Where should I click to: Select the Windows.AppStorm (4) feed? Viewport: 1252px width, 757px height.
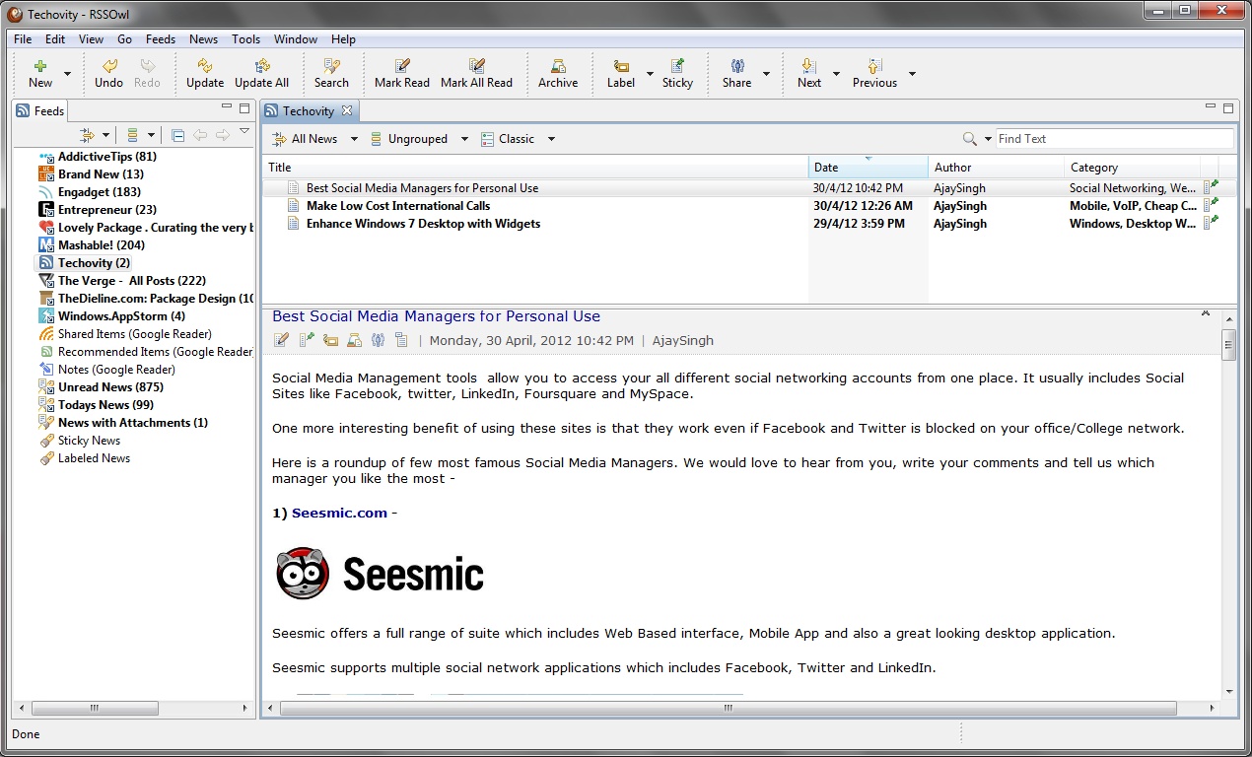pos(111,316)
